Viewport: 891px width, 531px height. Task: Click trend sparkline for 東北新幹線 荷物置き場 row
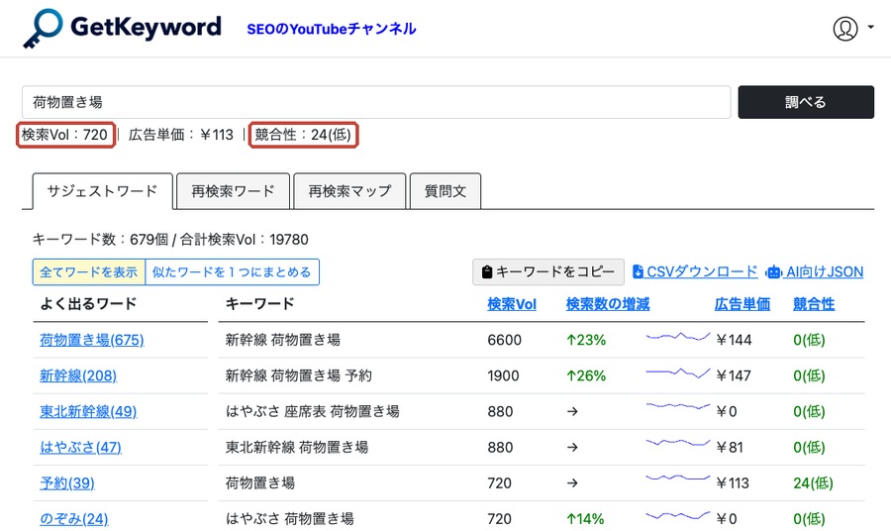point(678,443)
